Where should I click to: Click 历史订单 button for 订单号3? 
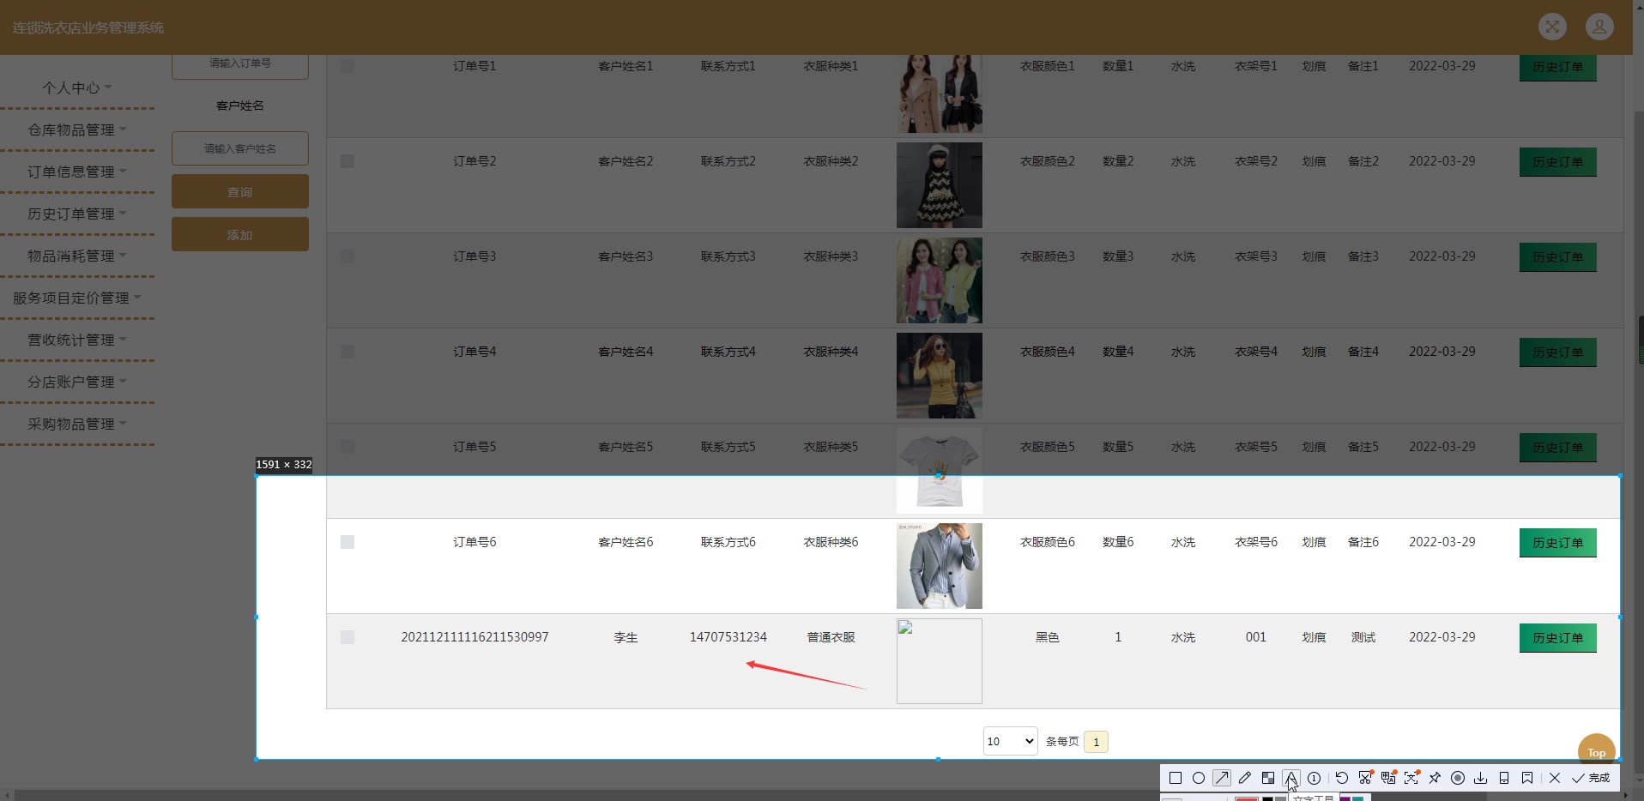1558,257
